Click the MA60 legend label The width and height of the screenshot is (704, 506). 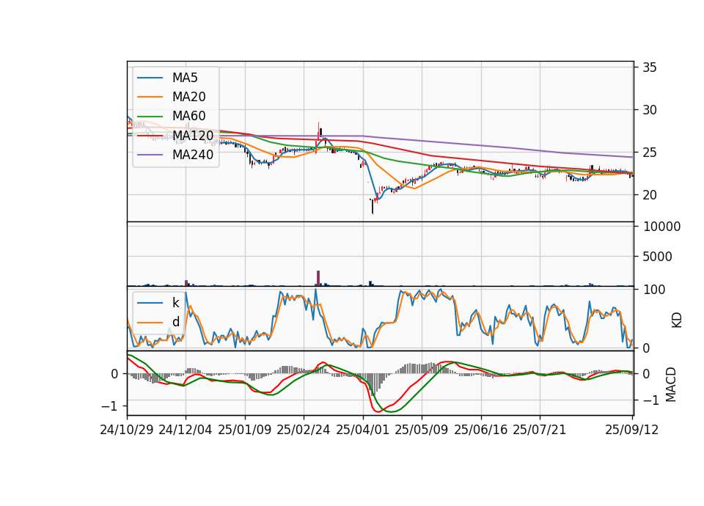pos(188,116)
